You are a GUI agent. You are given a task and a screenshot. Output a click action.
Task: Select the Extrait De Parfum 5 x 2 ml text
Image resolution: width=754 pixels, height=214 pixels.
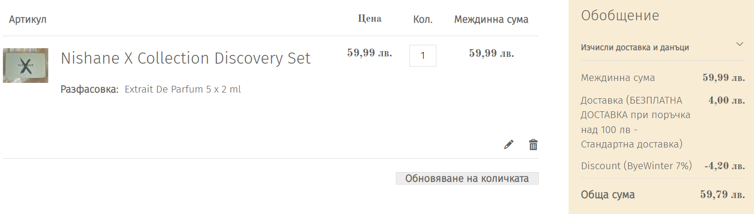(182, 89)
